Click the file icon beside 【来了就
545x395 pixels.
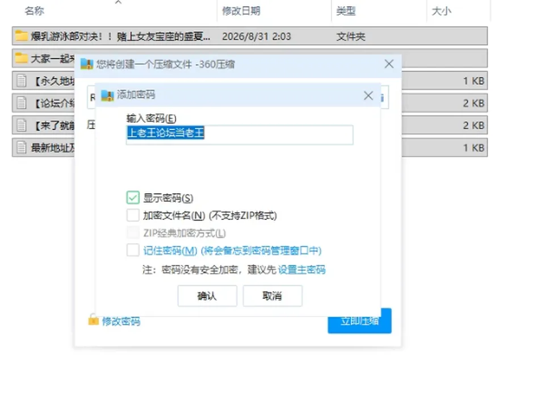point(22,125)
